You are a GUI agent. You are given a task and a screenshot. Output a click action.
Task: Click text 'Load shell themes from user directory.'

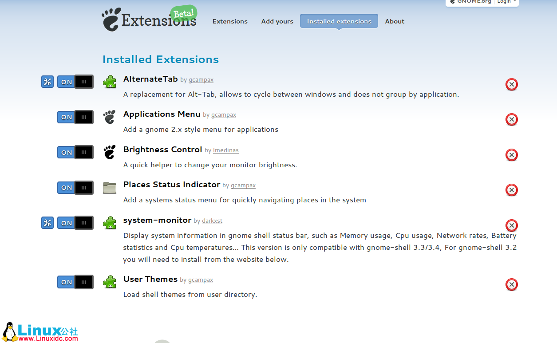coord(190,295)
